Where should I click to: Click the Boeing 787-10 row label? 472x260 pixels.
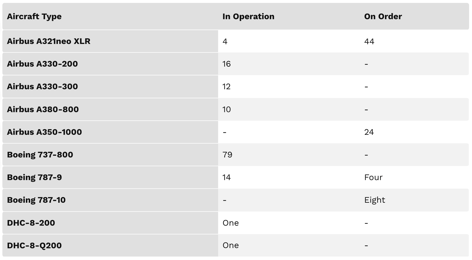[x=36, y=200]
